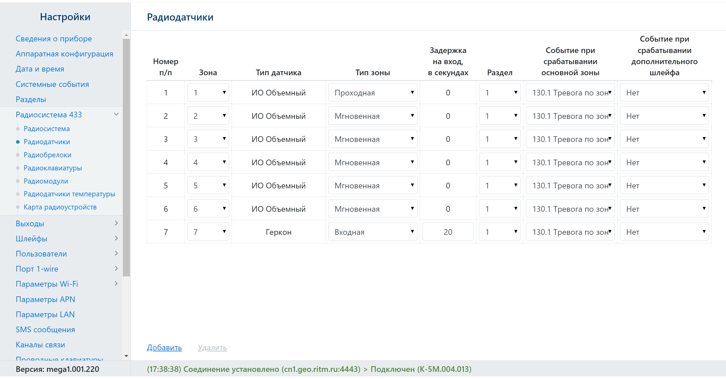Expand Параметры Wi-Fi submenu chevron

116,284
